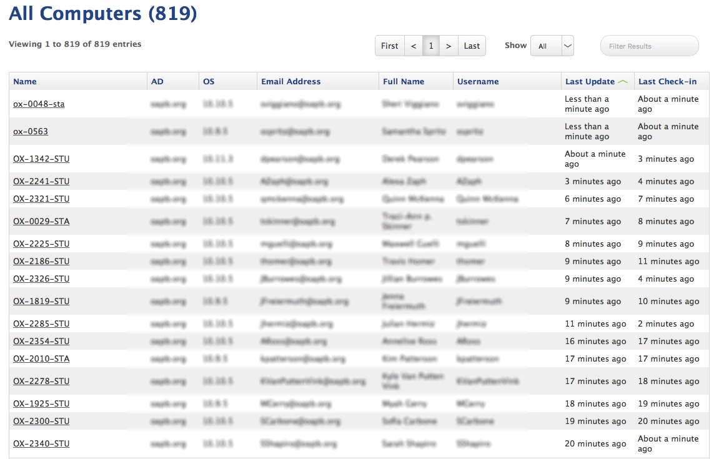Click '20 minutes ago' Last Check-in for OX-2300-STU
The width and height of the screenshot is (719, 459).
pyautogui.click(x=668, y=421)
